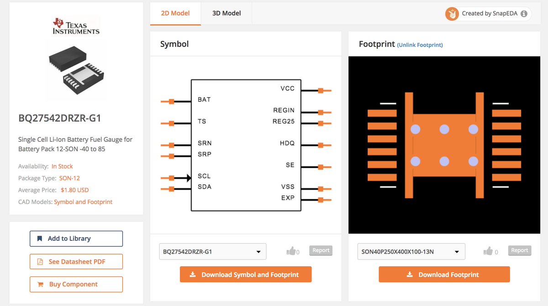Switch to the 2D Model tab

(x=175, y=13)
